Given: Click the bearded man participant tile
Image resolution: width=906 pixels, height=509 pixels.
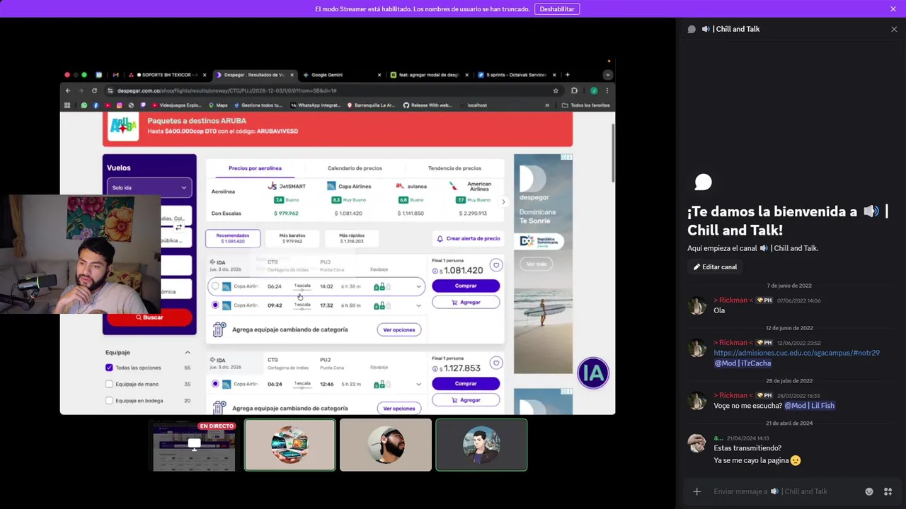Looking at the screenshot, I should pyautogui.click(x=386, y=445).
